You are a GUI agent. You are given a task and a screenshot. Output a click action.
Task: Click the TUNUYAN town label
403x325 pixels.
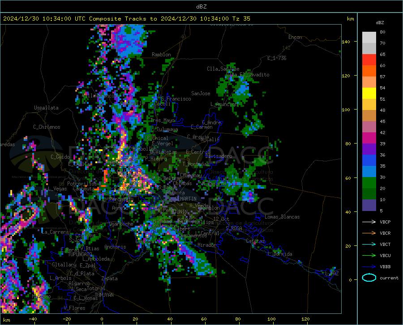(104, 295)
